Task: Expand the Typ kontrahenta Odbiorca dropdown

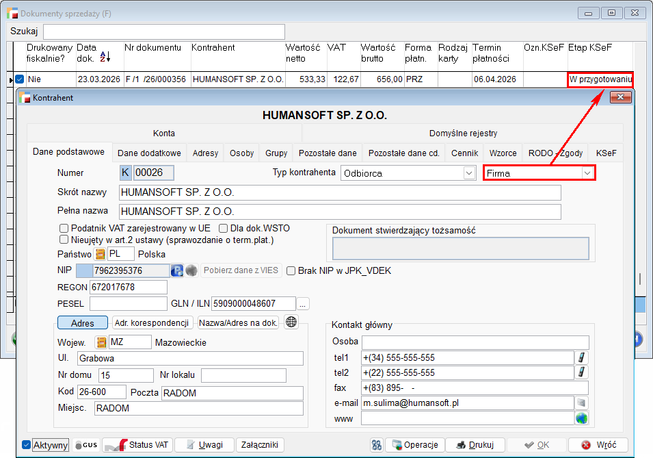Action: pos(468,173)
